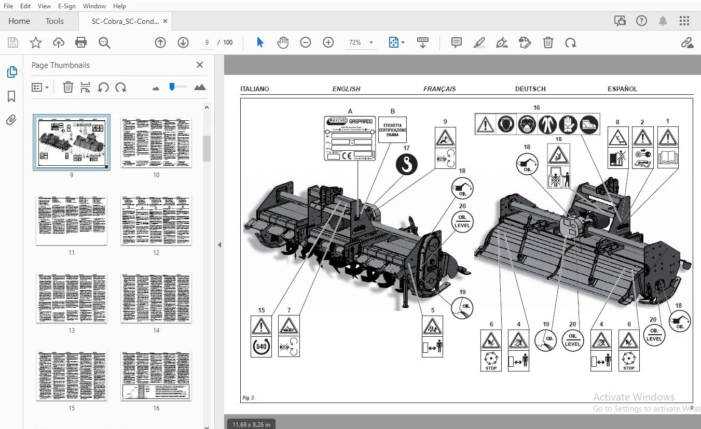The width and height of the screenshot is (701, 429).
Task: Close the Page Thumbnails panel
Action: click(x=200, y=65)
